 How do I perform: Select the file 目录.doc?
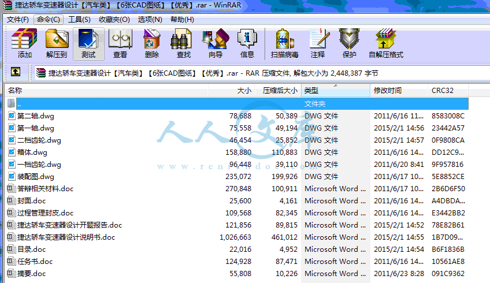32,250
